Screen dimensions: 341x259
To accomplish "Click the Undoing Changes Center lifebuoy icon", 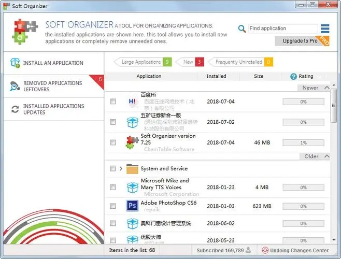I will click(x=265, y=250).
